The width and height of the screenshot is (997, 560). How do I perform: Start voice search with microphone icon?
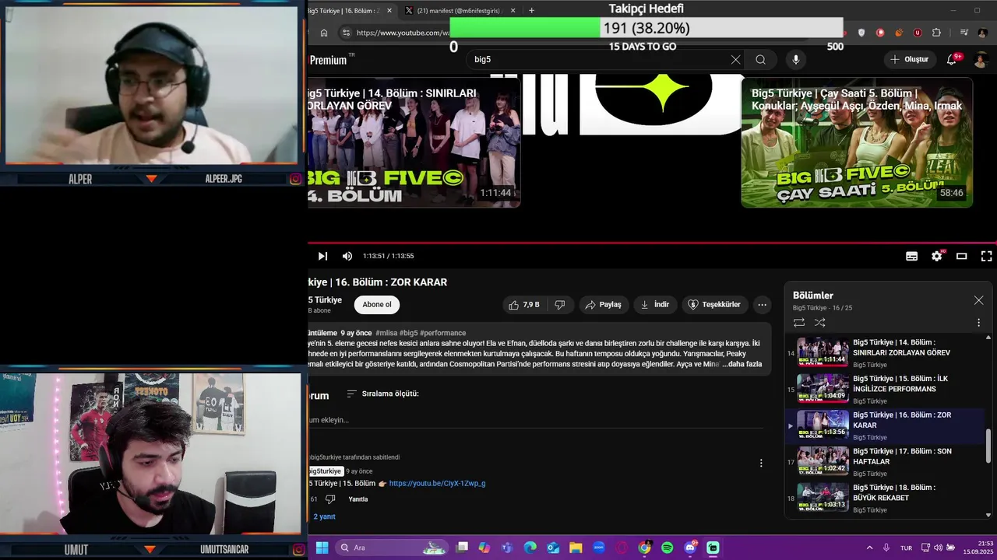coord(795,59)
